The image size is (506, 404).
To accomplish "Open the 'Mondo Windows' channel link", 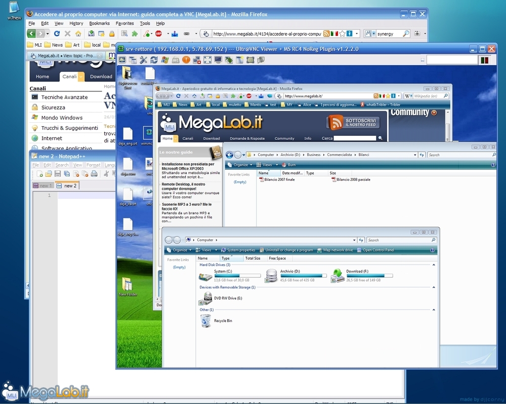I will (x=62, y=118).
